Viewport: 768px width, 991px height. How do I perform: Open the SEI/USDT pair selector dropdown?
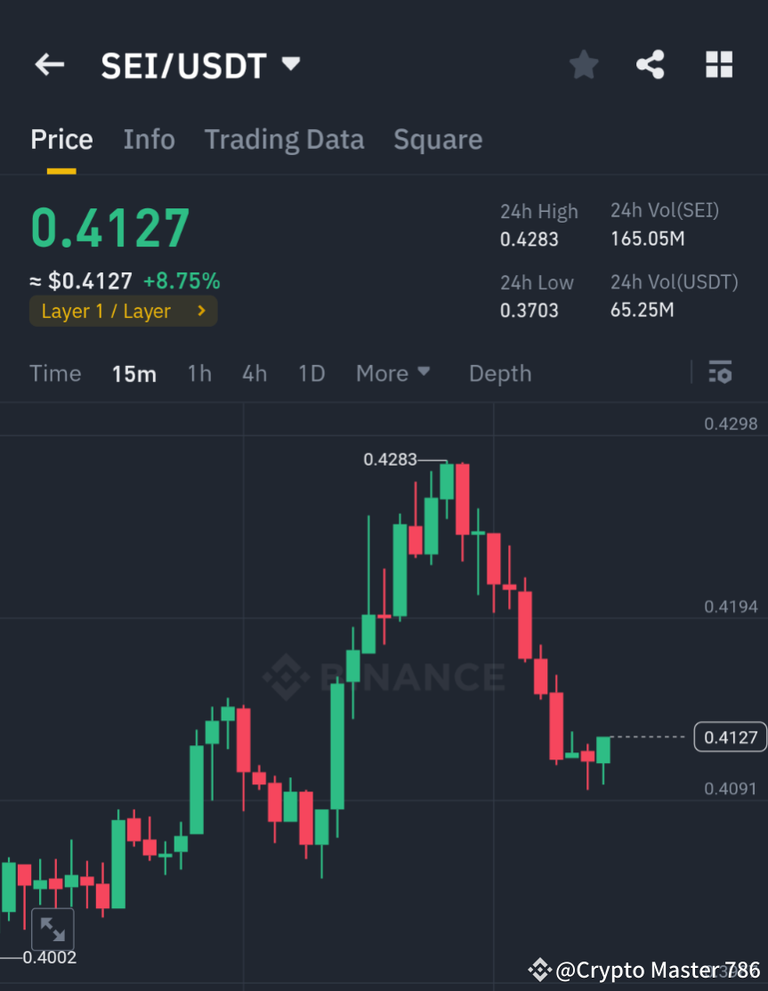click(x=200, y=64)
